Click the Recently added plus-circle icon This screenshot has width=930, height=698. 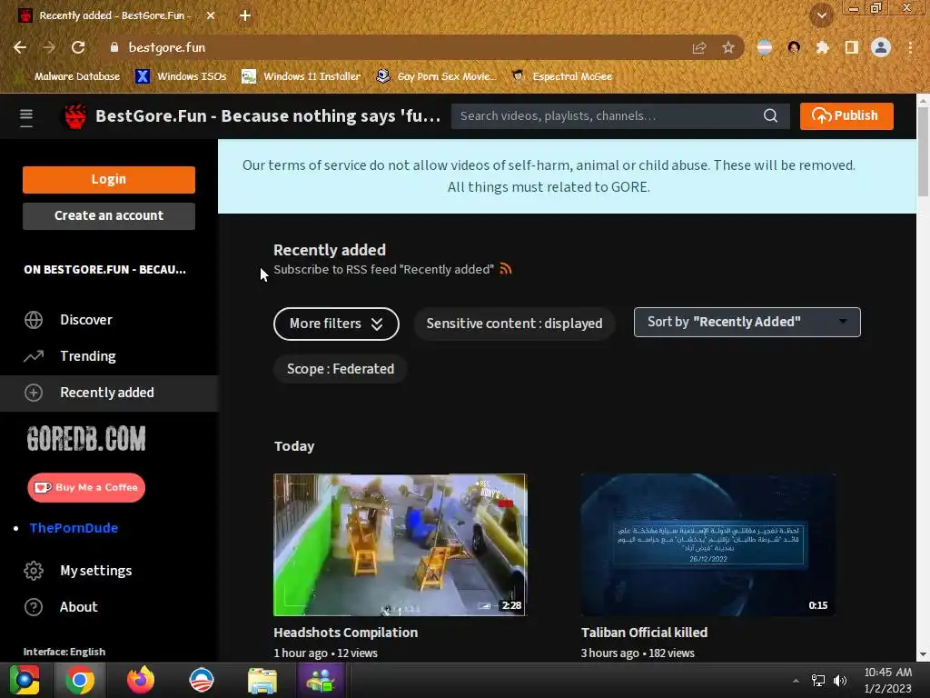click(34, 393)
